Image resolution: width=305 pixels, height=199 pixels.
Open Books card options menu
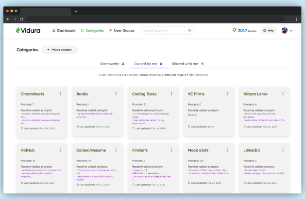coord(116,94)
